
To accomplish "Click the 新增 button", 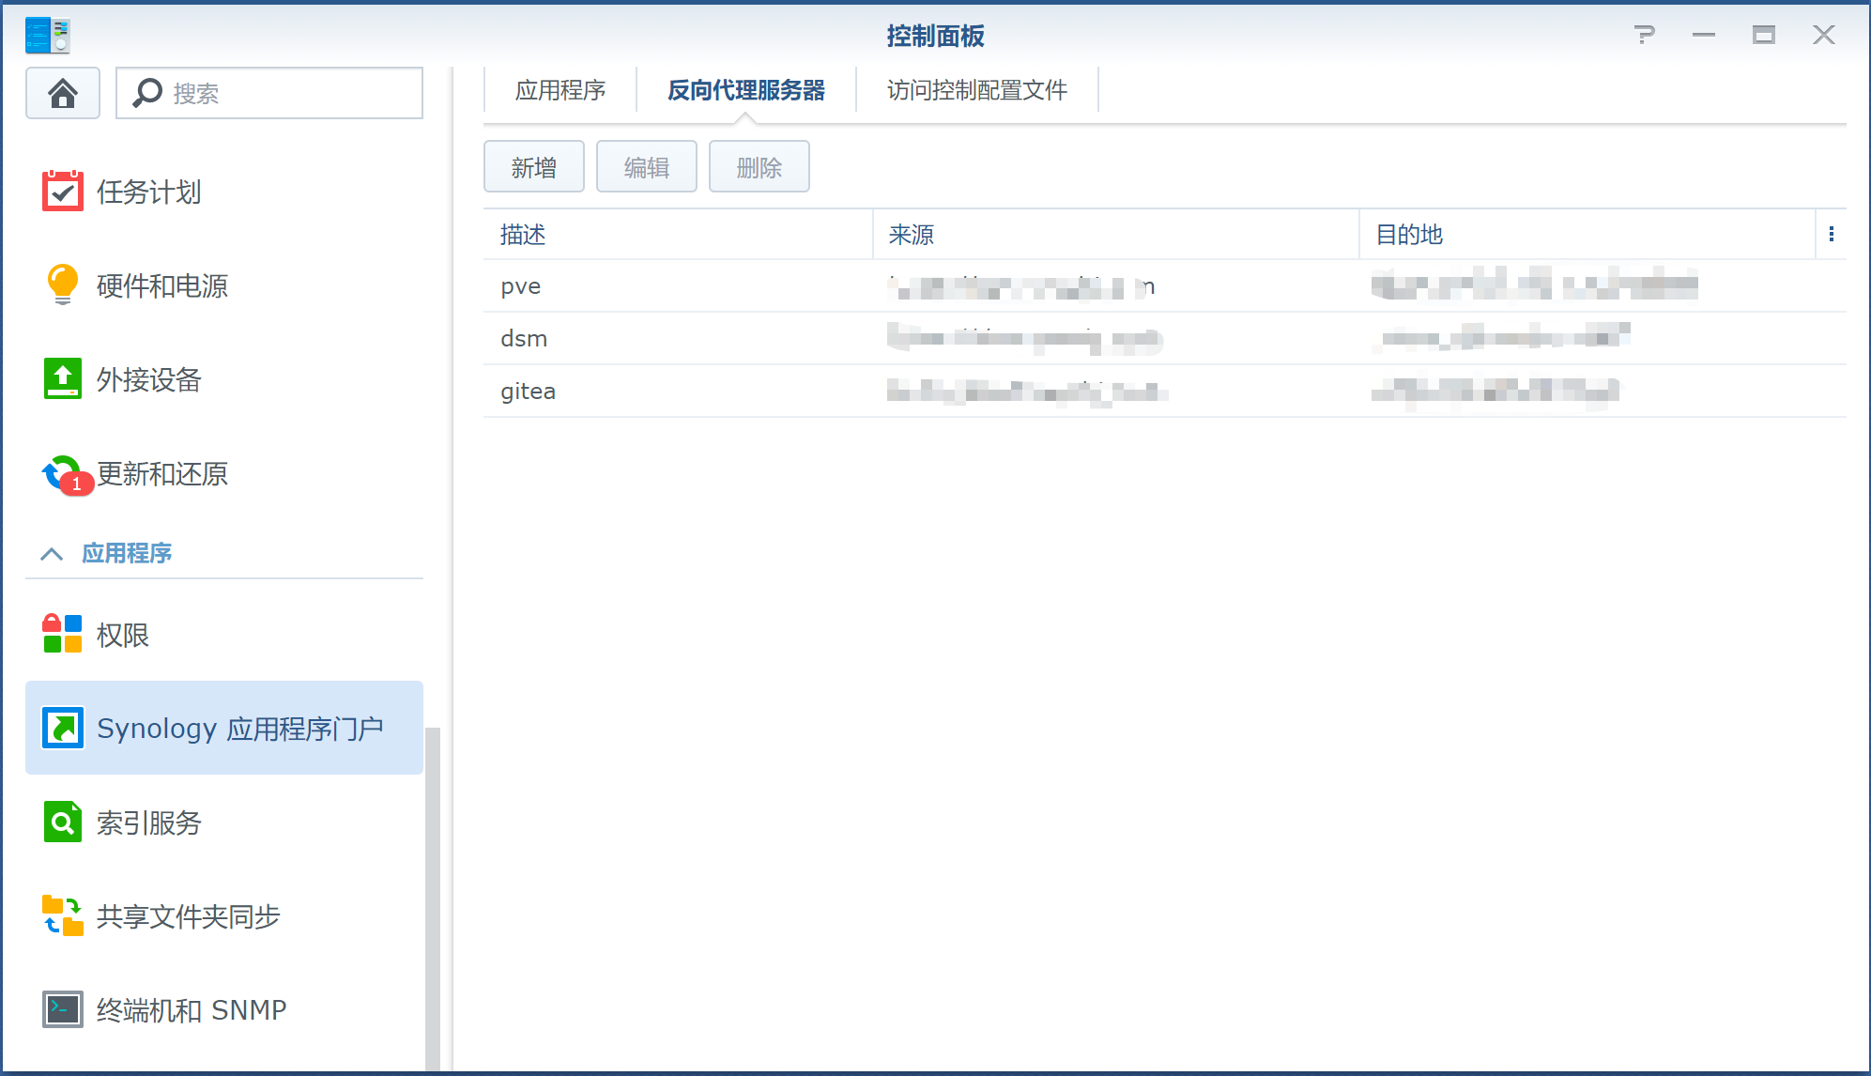I will [x=533, y=167].
